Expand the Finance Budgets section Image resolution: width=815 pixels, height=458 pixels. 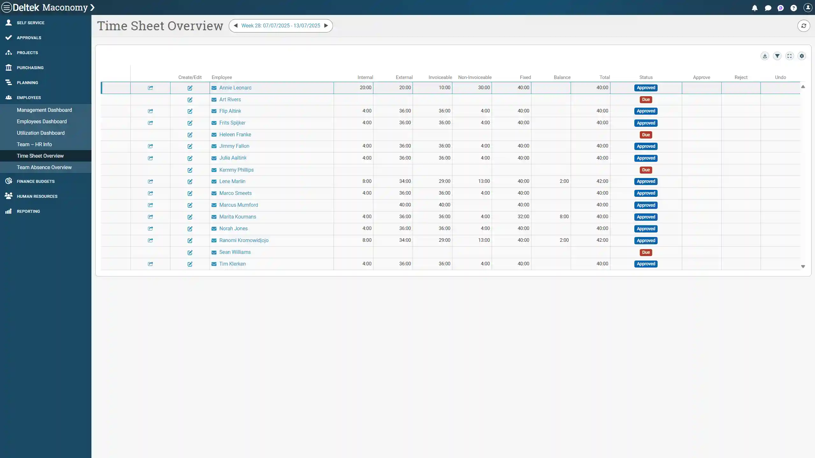tap(36, 181)
